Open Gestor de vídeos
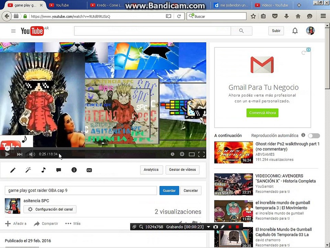Viewport: 330px width, 248px height. [183, 170]
